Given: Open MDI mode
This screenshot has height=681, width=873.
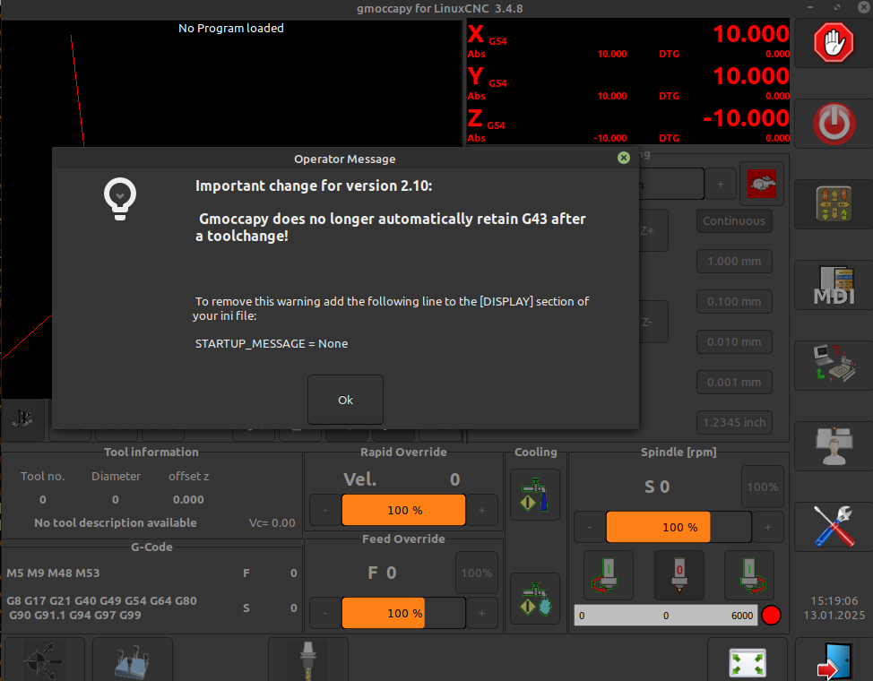Looking at the screenshot, I should point(834,285).
